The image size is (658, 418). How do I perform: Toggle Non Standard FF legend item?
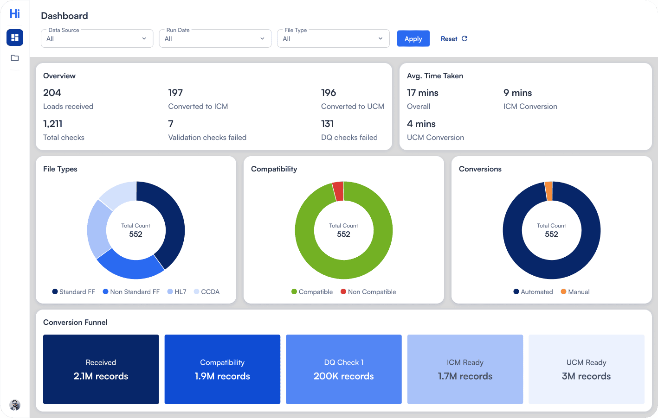[131, 292]
